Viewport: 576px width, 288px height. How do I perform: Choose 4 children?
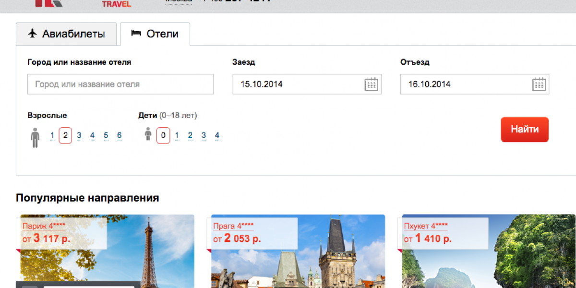tap(217, 135)
